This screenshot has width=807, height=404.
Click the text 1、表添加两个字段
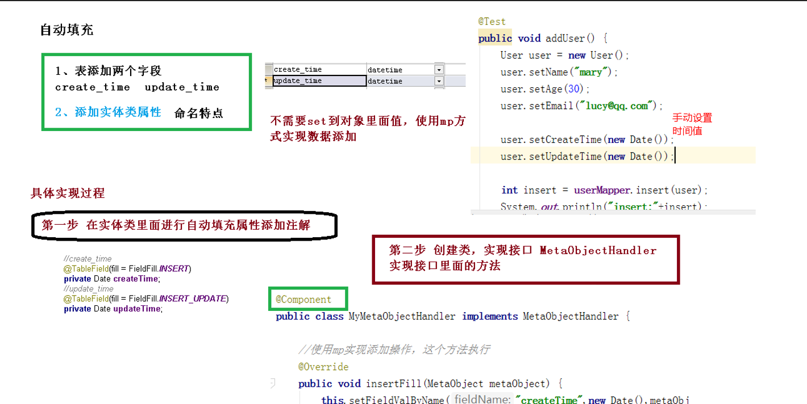[109, 71]
